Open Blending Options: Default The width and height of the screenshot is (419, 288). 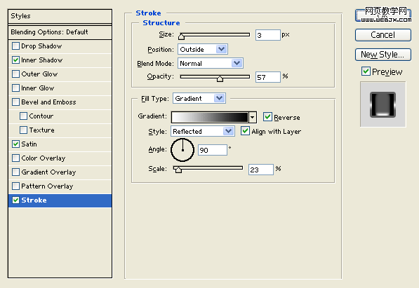tap(60, 32)
